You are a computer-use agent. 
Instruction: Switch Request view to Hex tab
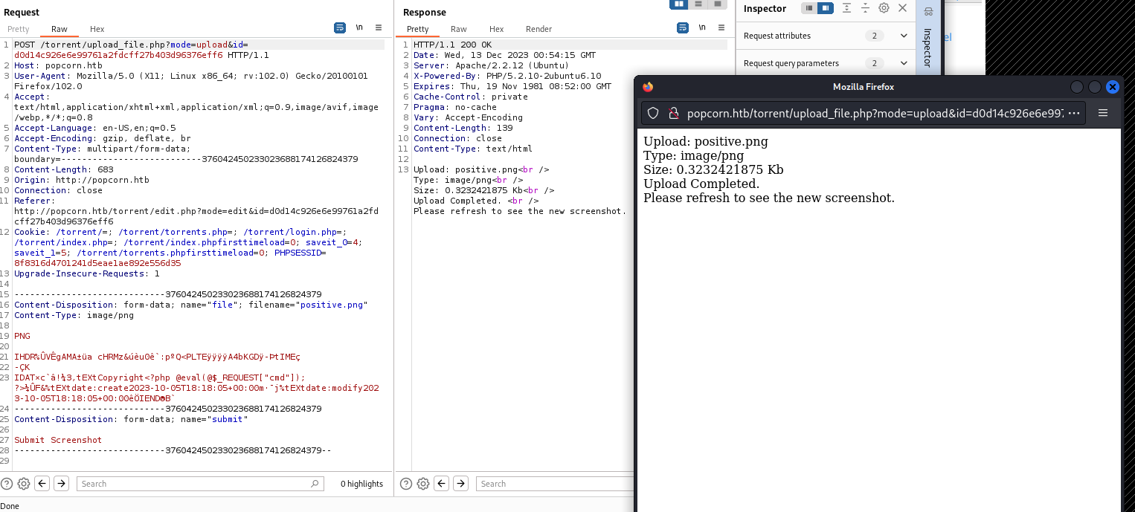97,29
